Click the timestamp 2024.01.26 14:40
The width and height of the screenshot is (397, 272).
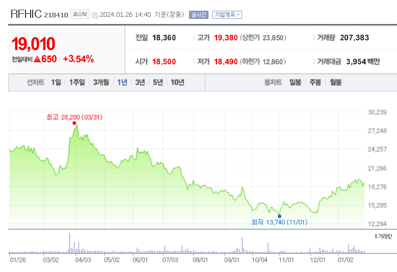pyautogui.click(x=125, y=15)
